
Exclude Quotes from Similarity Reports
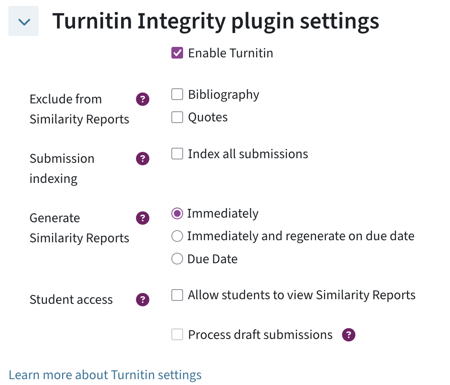(177, 117)
